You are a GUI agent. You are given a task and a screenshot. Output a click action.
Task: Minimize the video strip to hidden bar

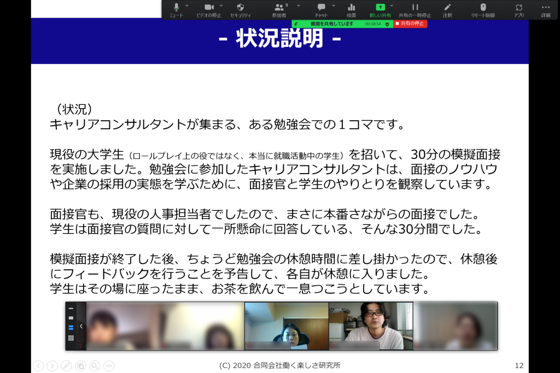click(71, 309)
